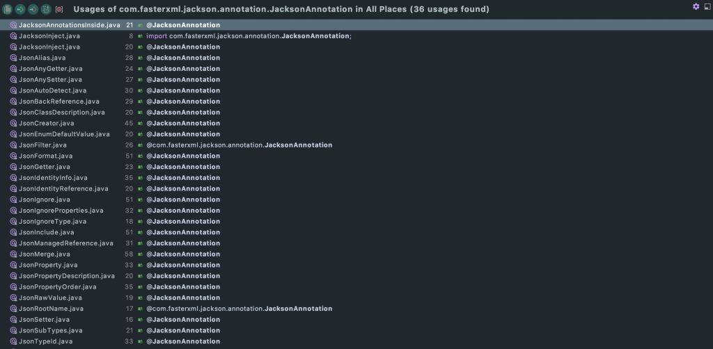Click line number 58 of JsonMerge.java
Viewport: 713px width, 349px height.
129,254
